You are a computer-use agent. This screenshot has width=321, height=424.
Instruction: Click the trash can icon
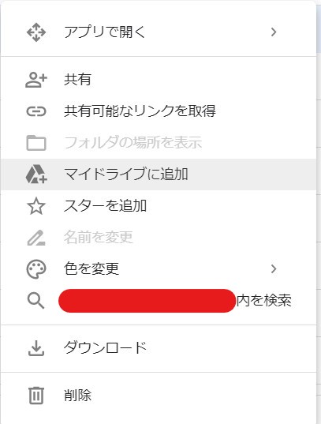(x=36, y=396)
